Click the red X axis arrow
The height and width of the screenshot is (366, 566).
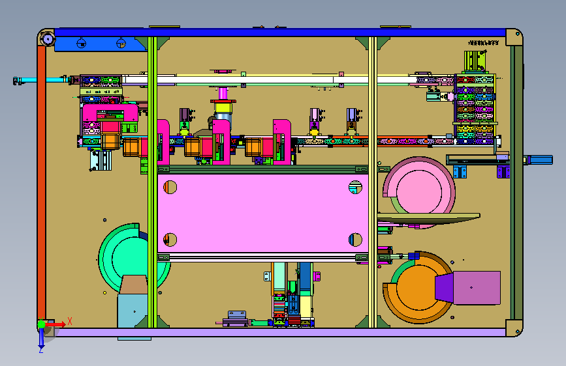click(55, 324)
